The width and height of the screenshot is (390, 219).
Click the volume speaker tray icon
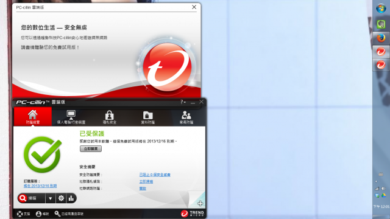(384, 189)
